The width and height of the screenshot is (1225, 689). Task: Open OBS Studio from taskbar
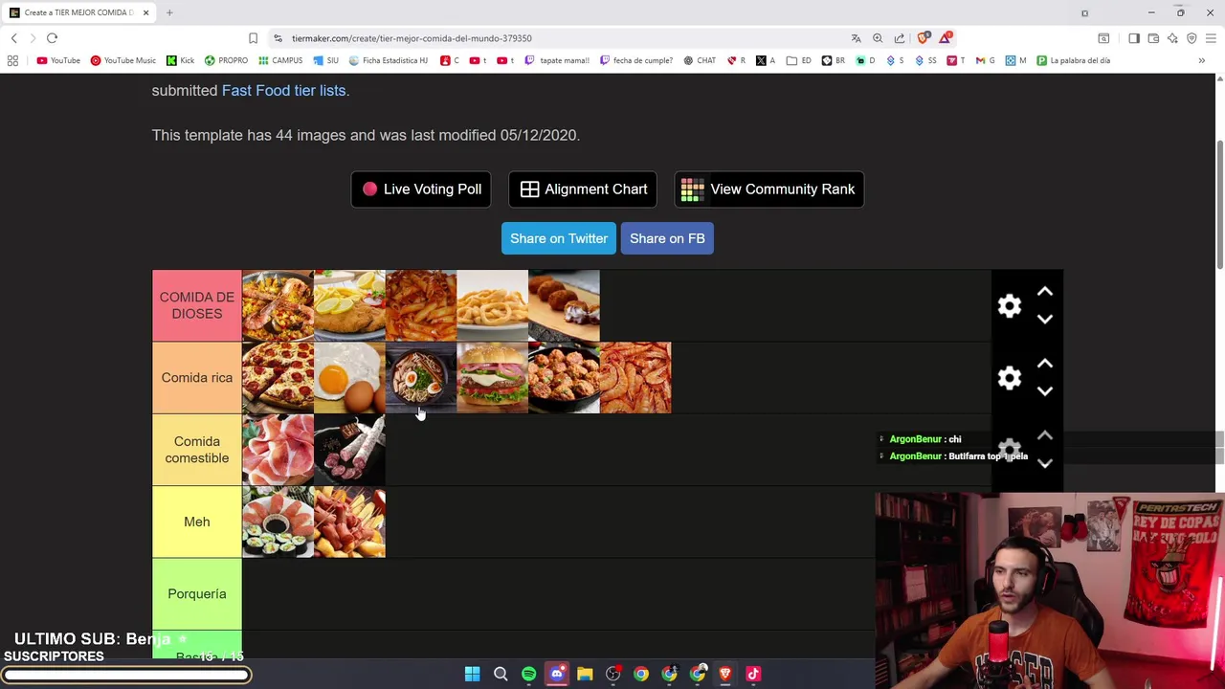612,675
